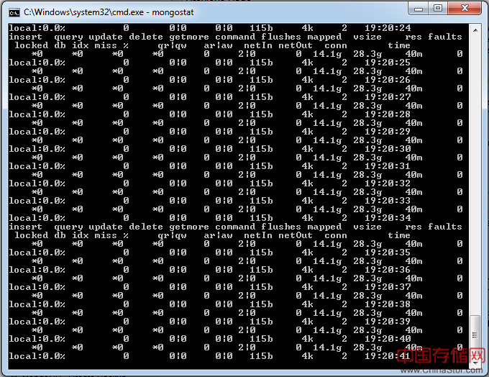Minimize the mongostat command window
Screen dimensions: 489x377
pyautogui.click(x=419, y=8)
